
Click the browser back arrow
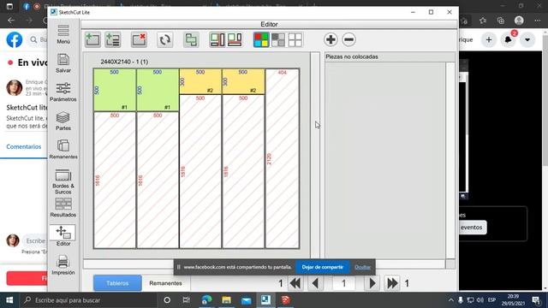click(11, 21)
